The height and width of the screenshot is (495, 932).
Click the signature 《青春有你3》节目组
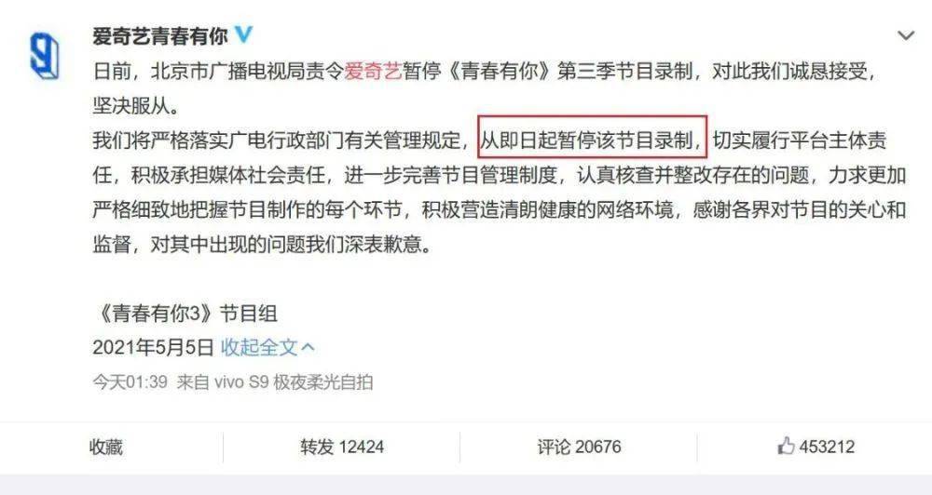pos(185,313)
